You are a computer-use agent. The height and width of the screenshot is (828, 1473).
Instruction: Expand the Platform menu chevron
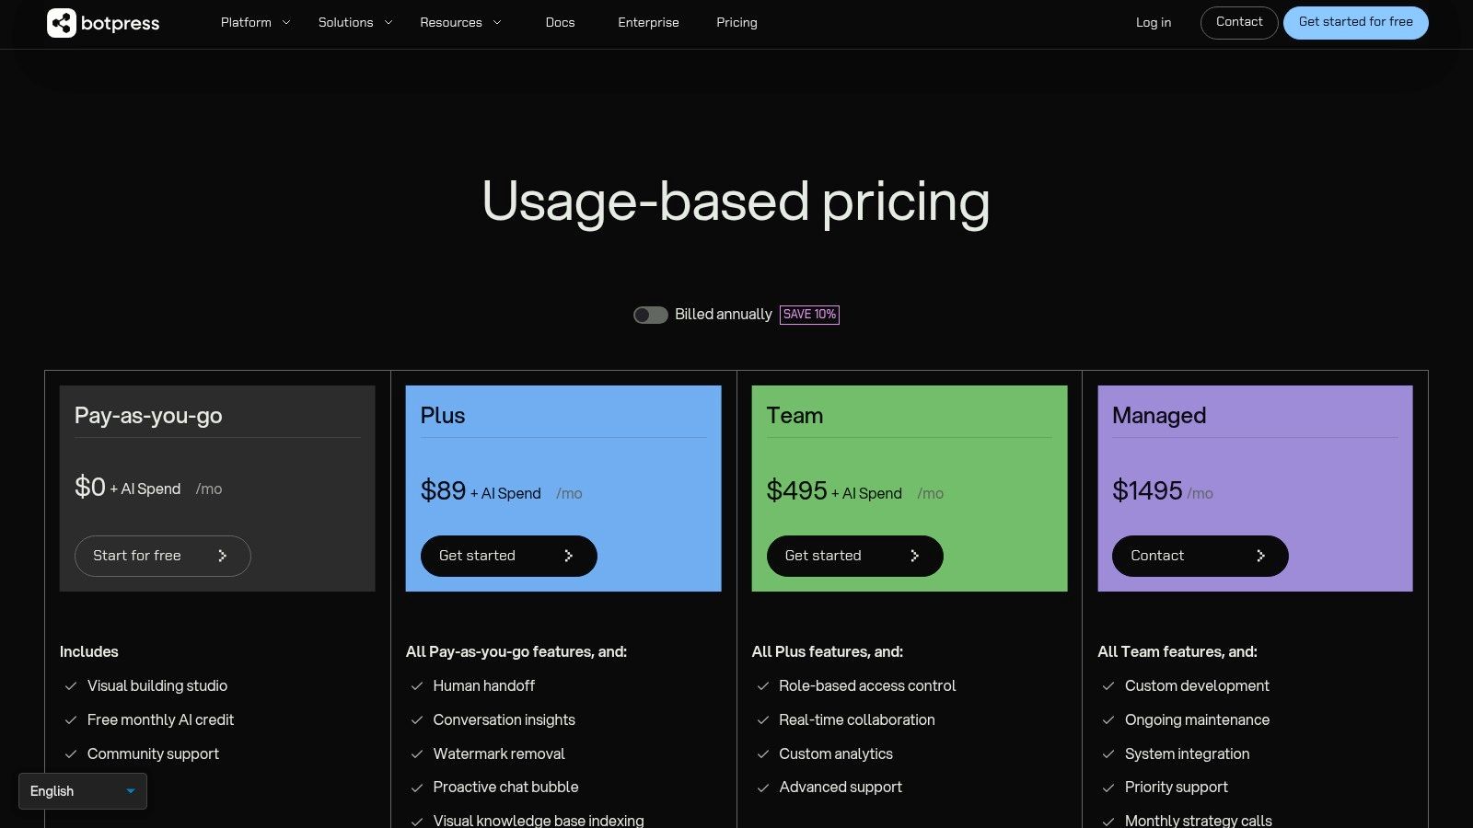click(286, 23)
